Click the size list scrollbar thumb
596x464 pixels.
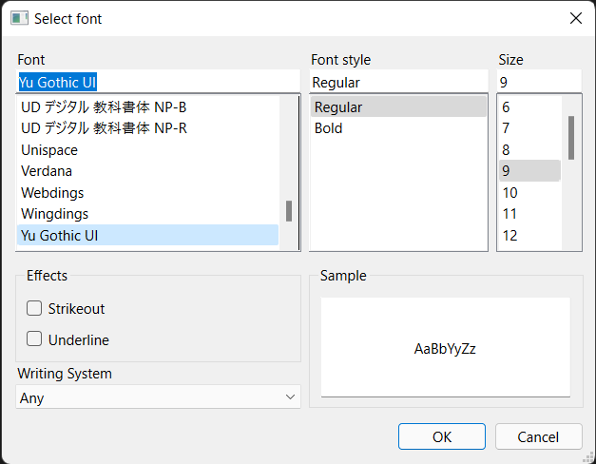pyautogui.click(x=571, y=138)
